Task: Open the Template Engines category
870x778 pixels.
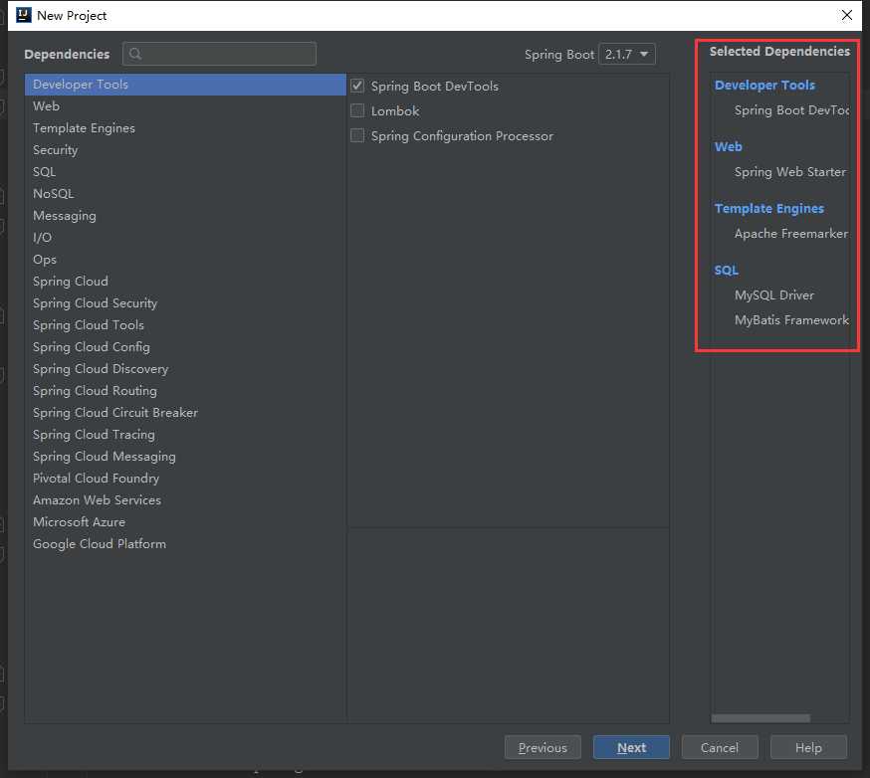Action: pos(185,128)
